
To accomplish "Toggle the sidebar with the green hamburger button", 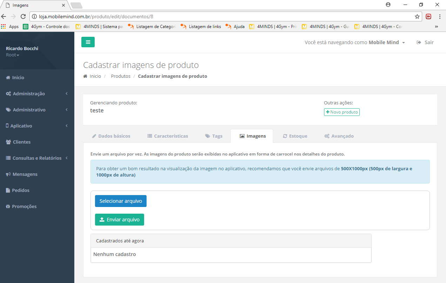I will (x=88, y=42).
